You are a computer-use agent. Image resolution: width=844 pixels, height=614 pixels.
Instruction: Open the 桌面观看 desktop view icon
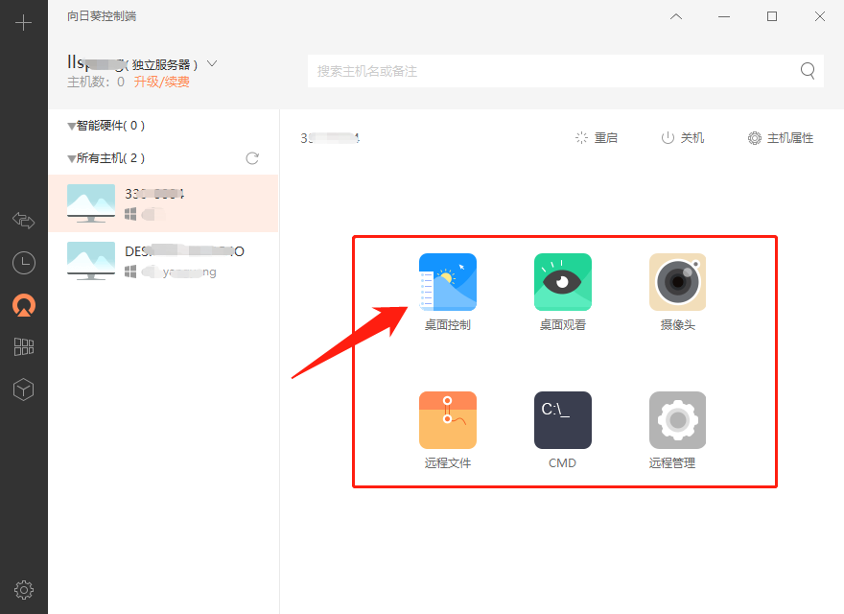[x=562, y=282]
